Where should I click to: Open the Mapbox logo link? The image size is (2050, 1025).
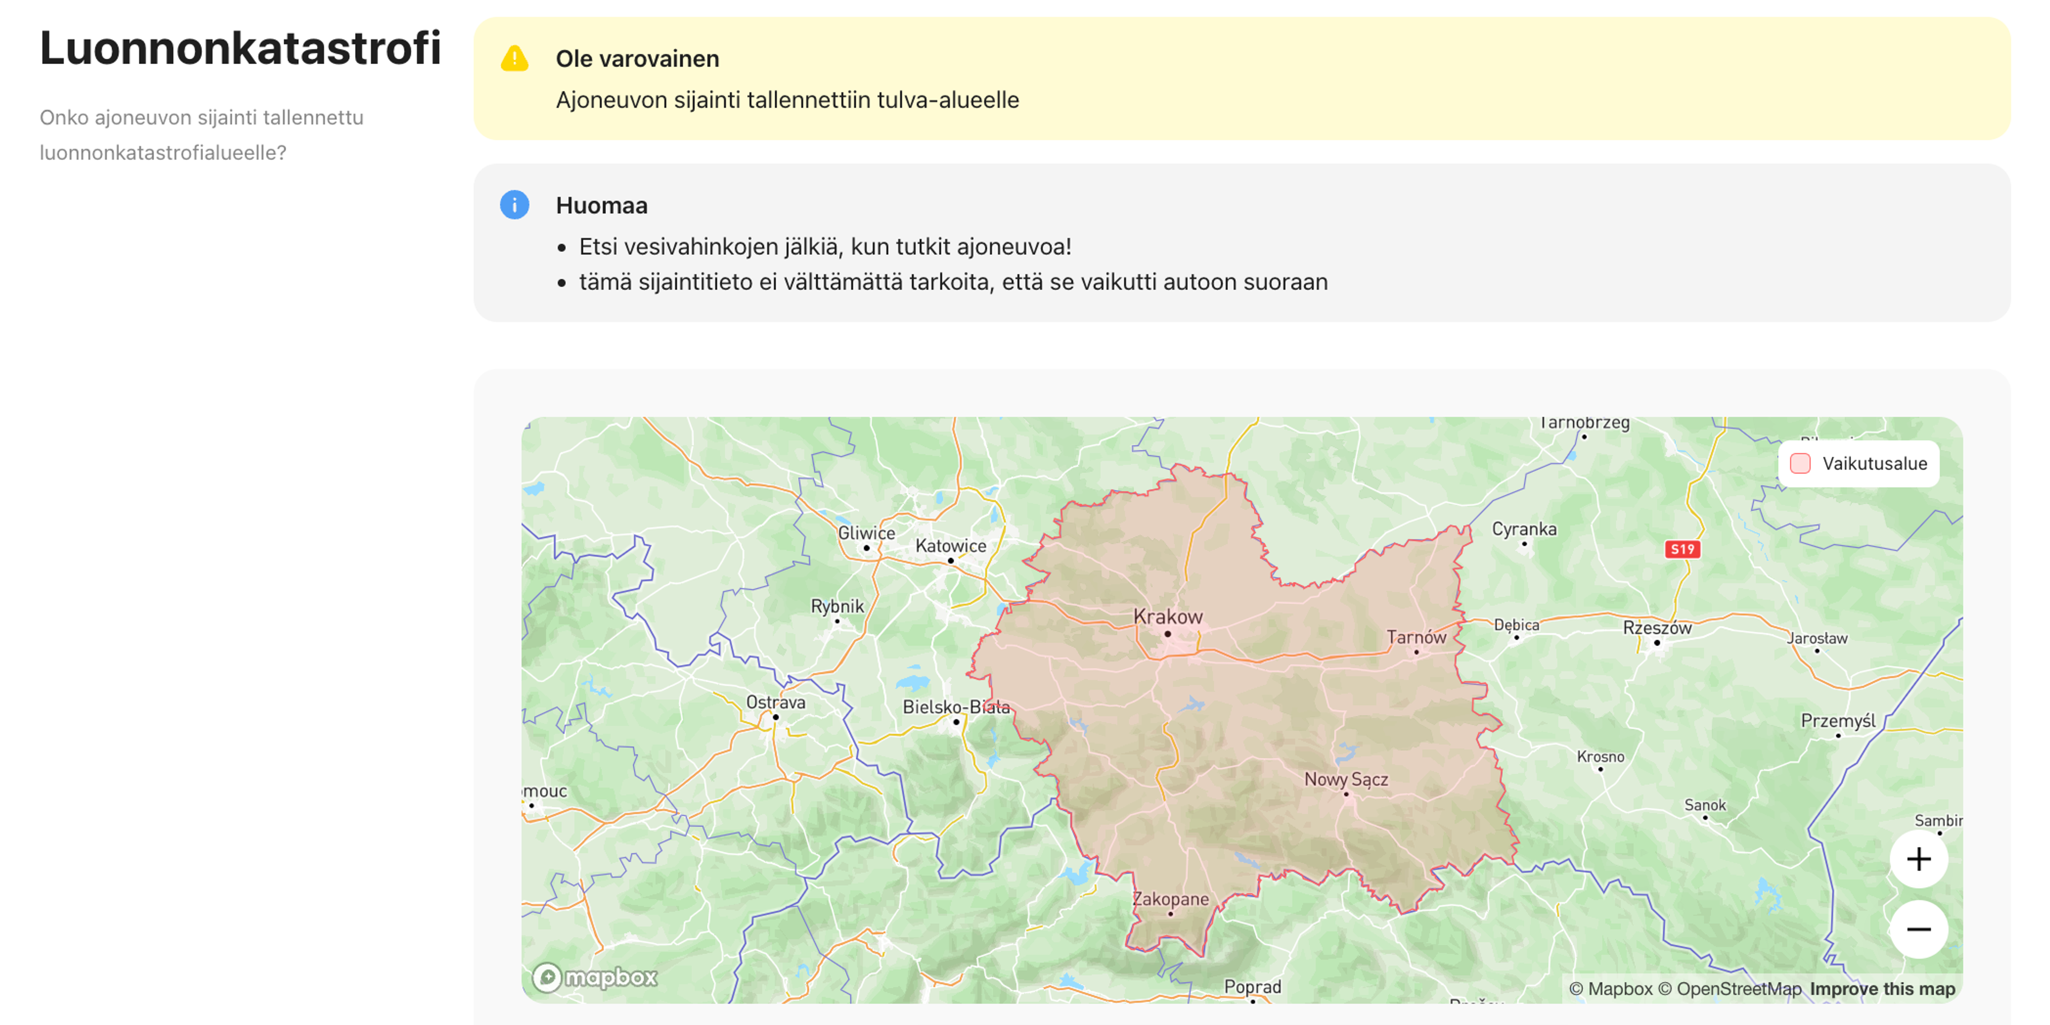pos(595,976)
